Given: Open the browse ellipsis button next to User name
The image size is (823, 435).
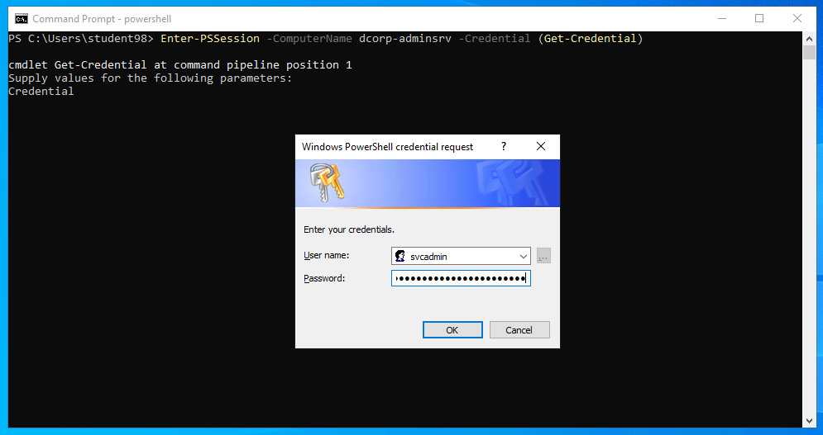Looking at the screenshot, I should pyautogui.click(x=543, y=257).
